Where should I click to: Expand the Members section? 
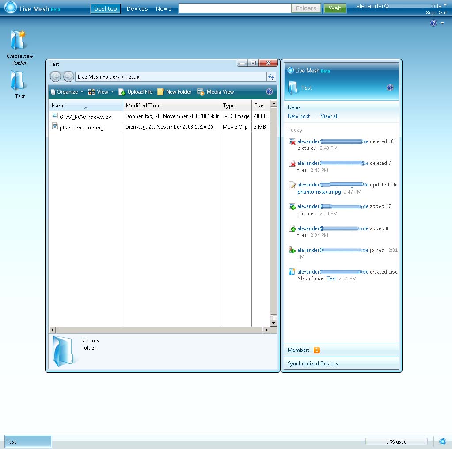click(x=299, y=350)
